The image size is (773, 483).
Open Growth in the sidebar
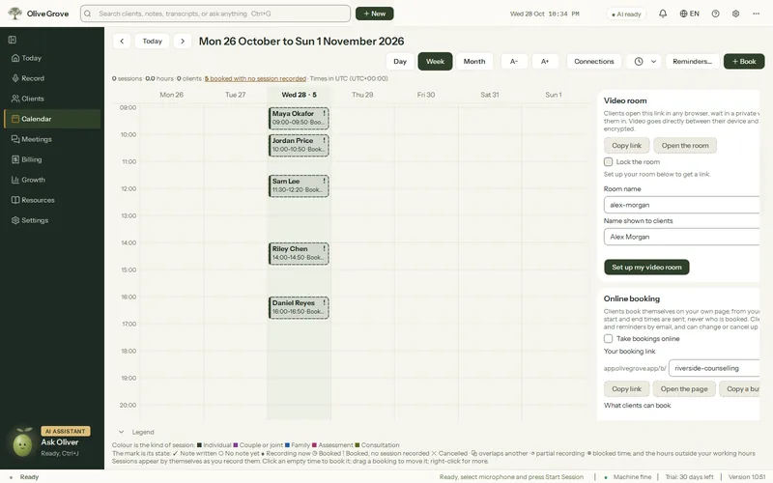point(52,180)
